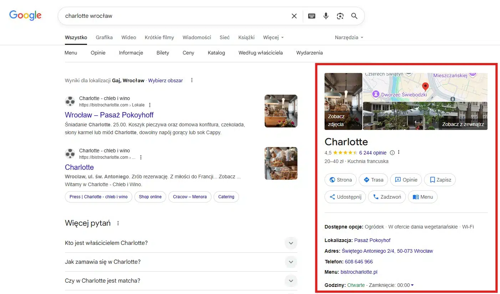Select the Opinie filter tab
Screen dimensions: 500x294
98,53
